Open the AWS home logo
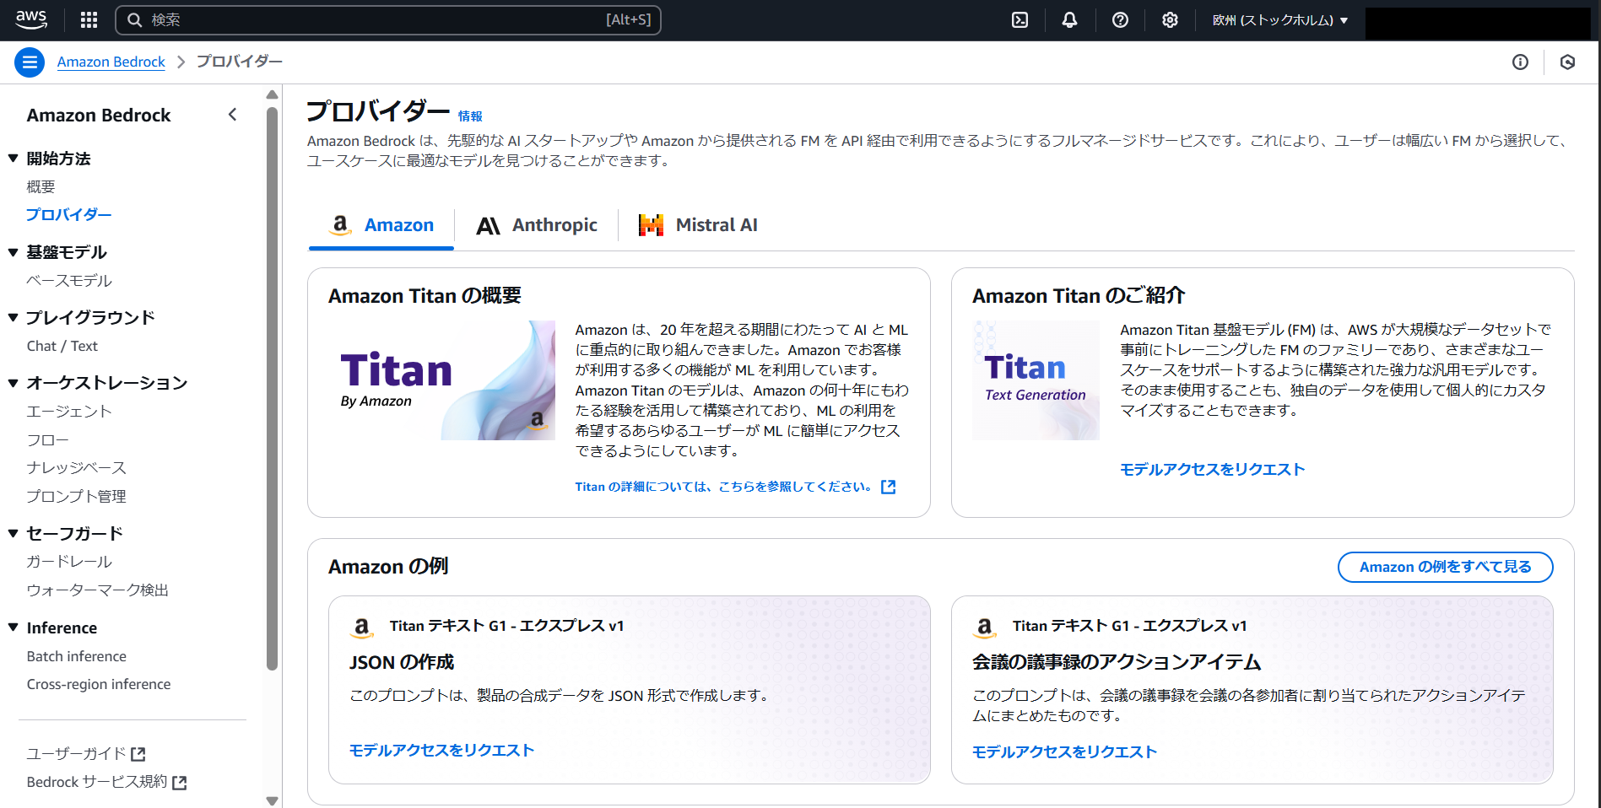 pyautogui.click(x=31, y=19)
